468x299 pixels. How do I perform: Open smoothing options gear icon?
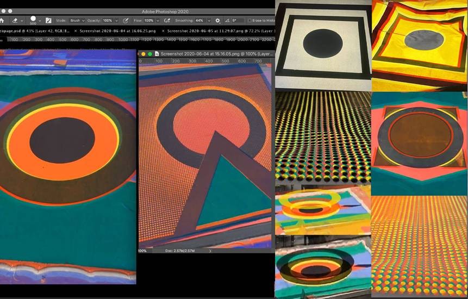tap(217, 21)
